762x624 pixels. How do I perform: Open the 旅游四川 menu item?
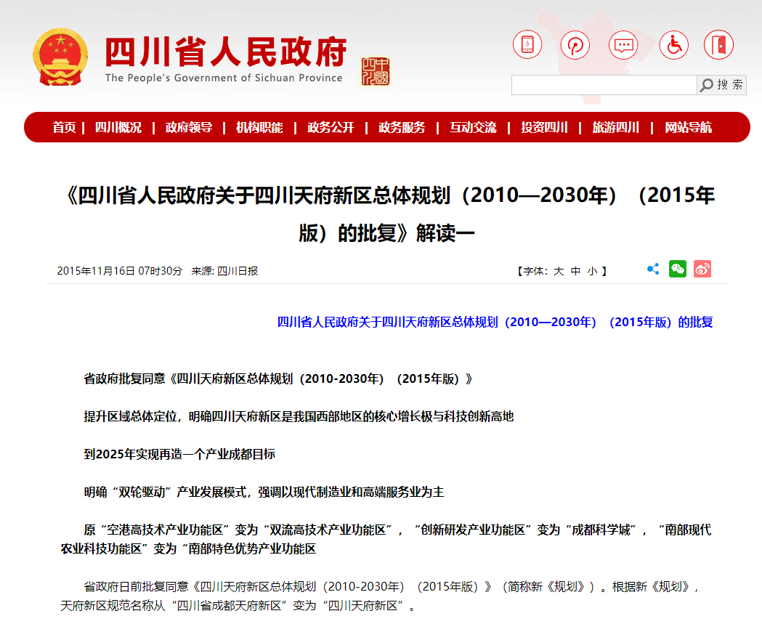coord(614,126)
